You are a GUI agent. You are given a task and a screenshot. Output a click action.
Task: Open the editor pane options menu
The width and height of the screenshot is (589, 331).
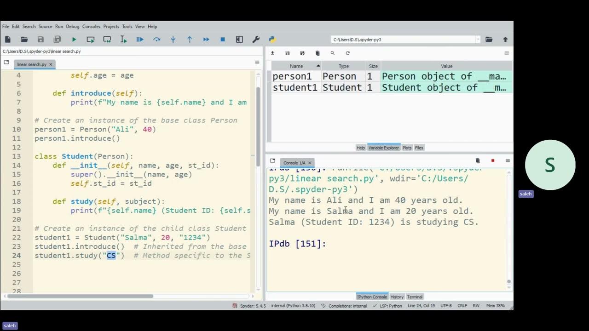tap(257, 62)
